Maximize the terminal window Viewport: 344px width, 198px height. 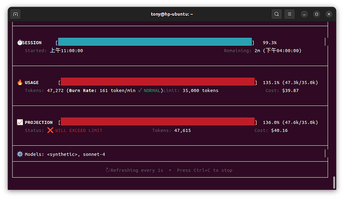(x=317, y=14)
